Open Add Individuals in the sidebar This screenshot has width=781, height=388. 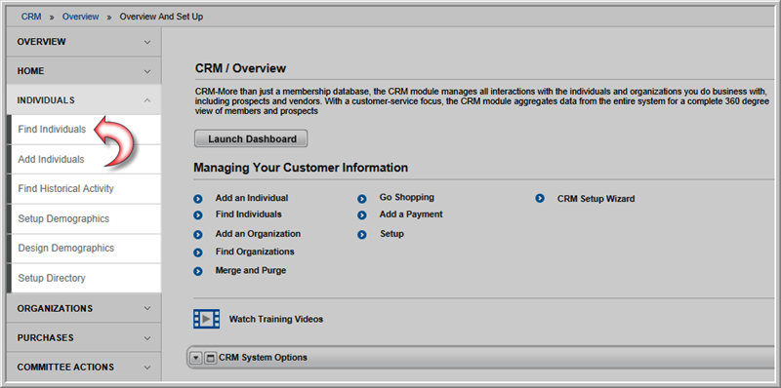tap(84, 160)
